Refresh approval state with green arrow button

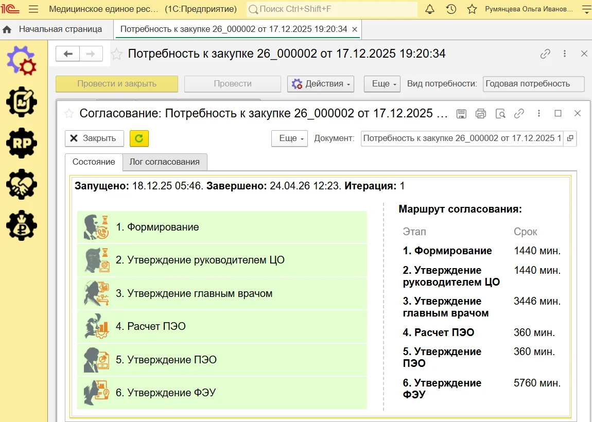139,138
